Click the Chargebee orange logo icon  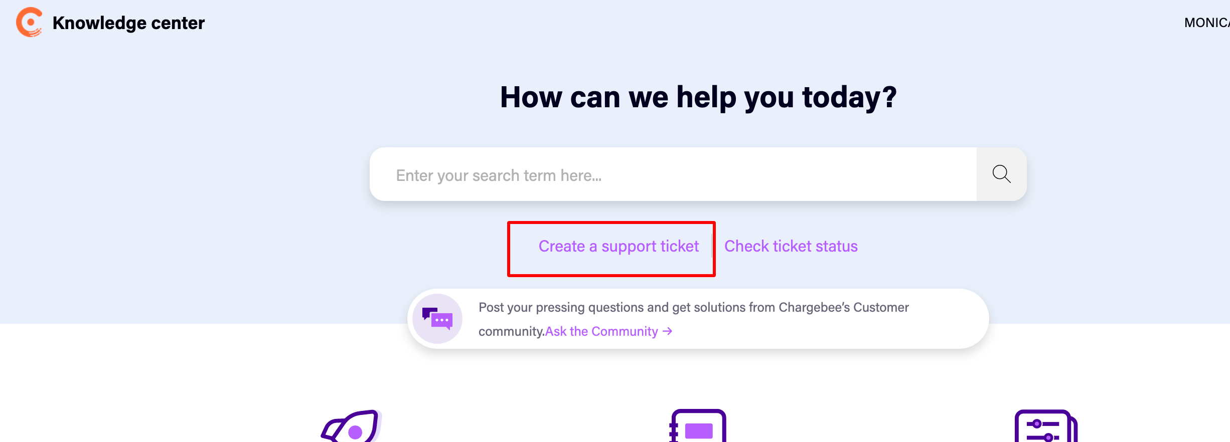[x=29, y=23]
